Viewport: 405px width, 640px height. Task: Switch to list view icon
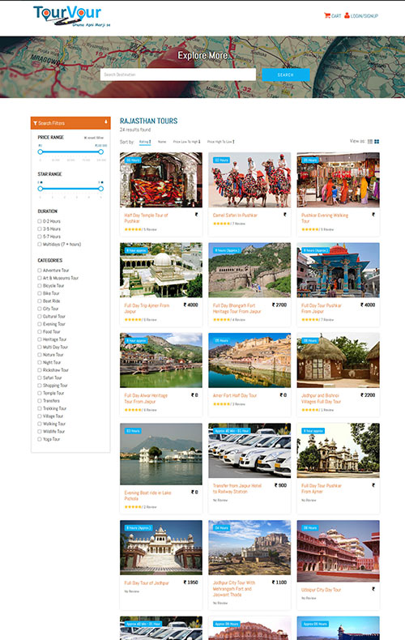(370, 142)
